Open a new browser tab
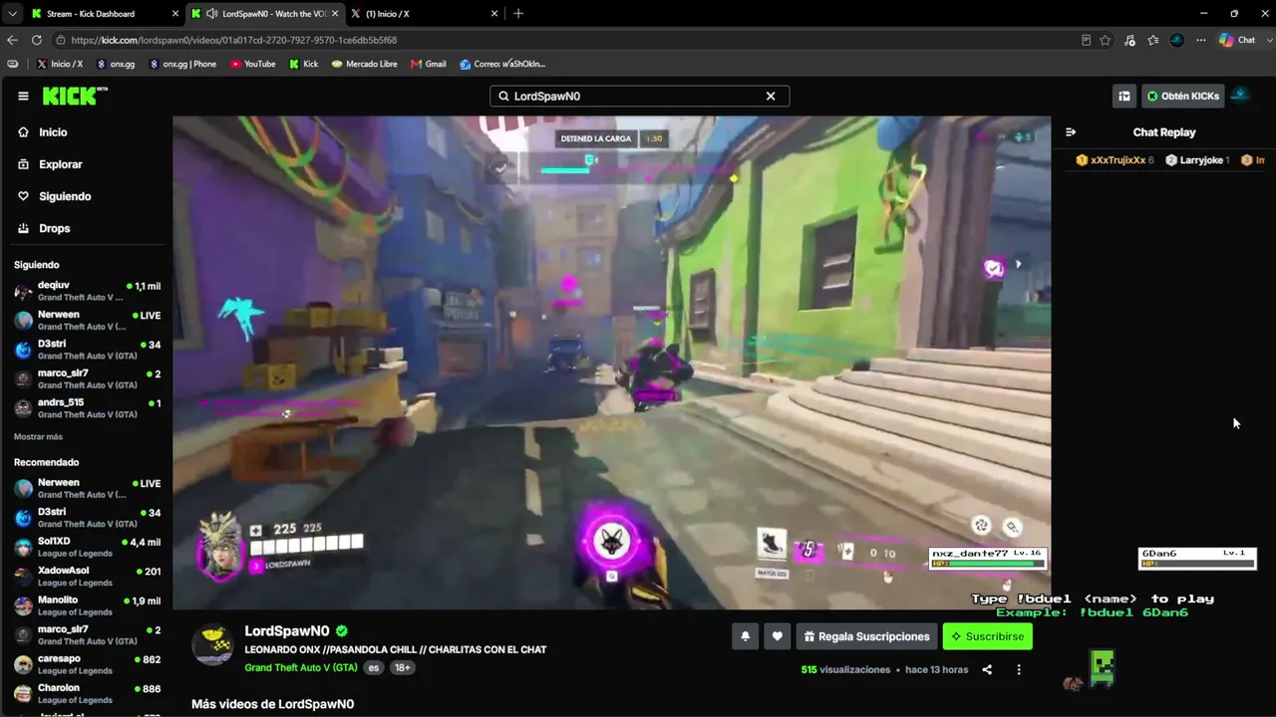Image resolution: width=1276 pixels, height=717 pixels. tap(518, 14)
